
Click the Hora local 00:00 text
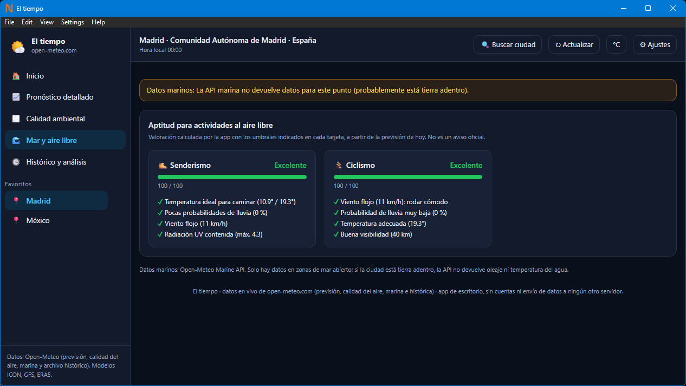pos(160,50)
